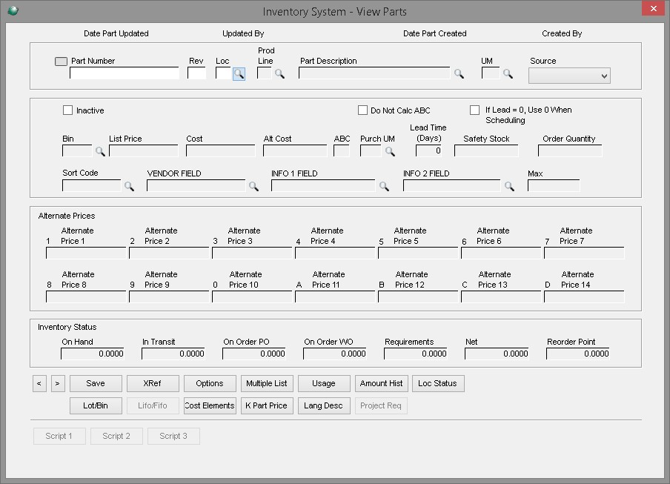Image resolution: width=670 pixels, height=484 pixels.
Task: Select the Lead Time (Days) field
Action: (428, 150)
